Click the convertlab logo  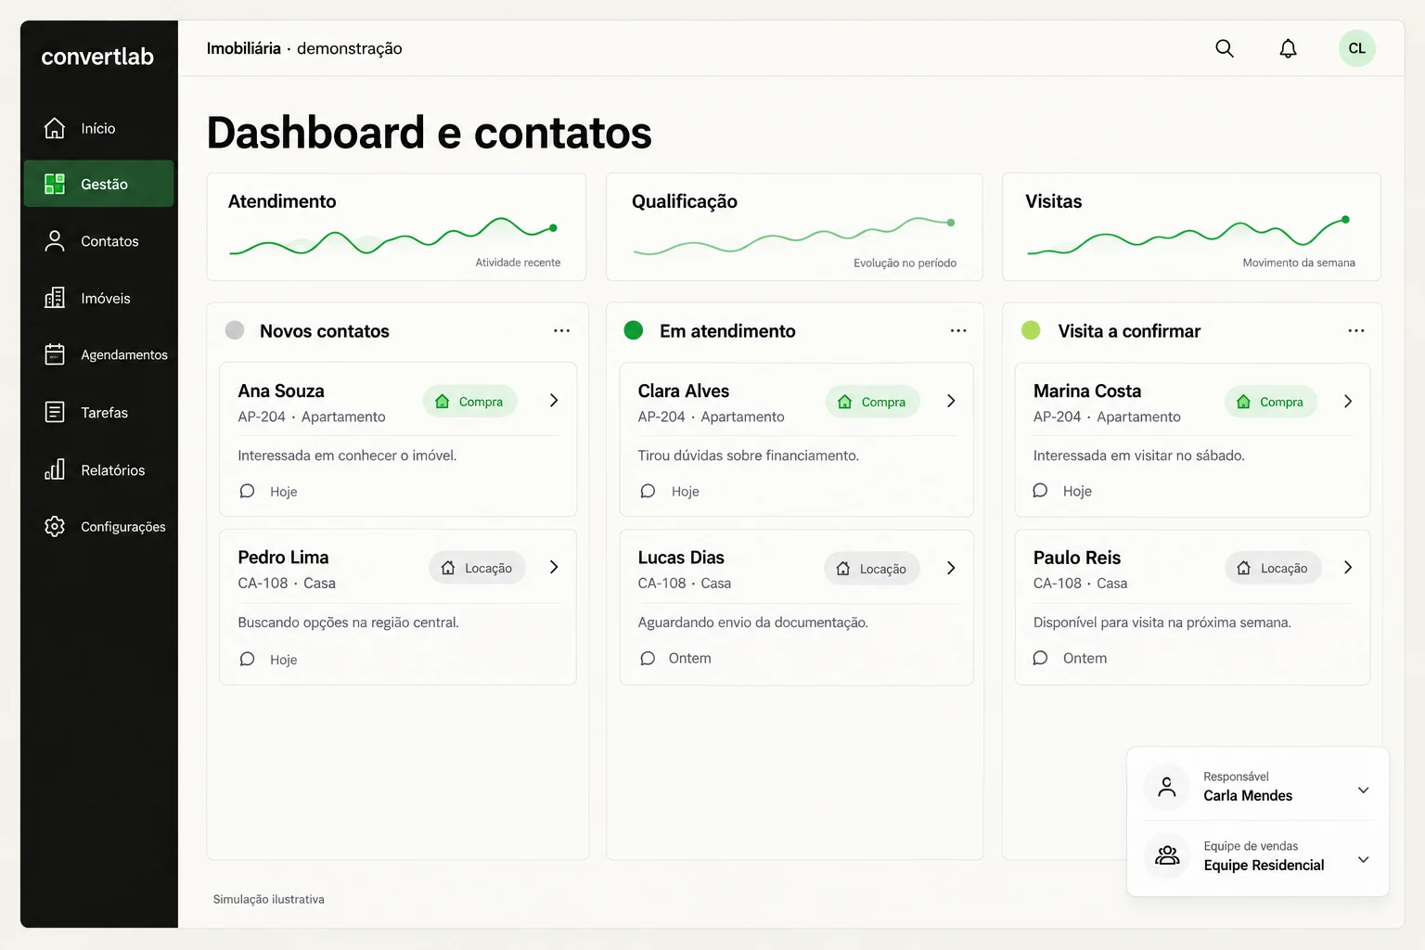pos(97,57)
